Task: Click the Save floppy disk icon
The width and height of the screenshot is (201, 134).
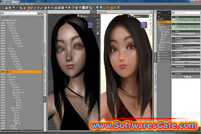Action: pos(10,8)
